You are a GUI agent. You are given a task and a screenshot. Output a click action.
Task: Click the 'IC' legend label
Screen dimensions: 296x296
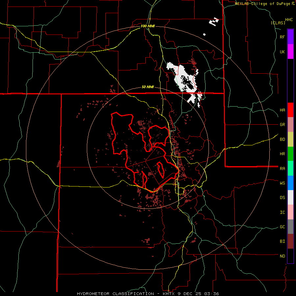pyautogui.click(x=282, y=212)
